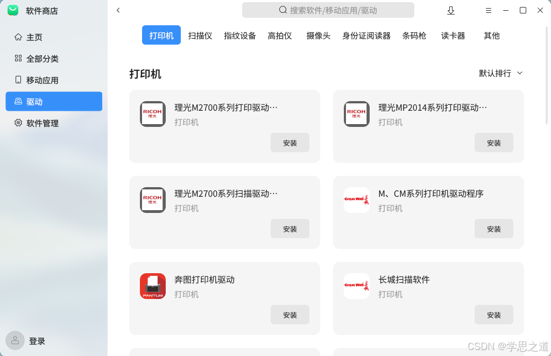Screen dimensions: 551x356
Task: Open the 软件管理 sidebar item
Action: [x=54, y=123]
